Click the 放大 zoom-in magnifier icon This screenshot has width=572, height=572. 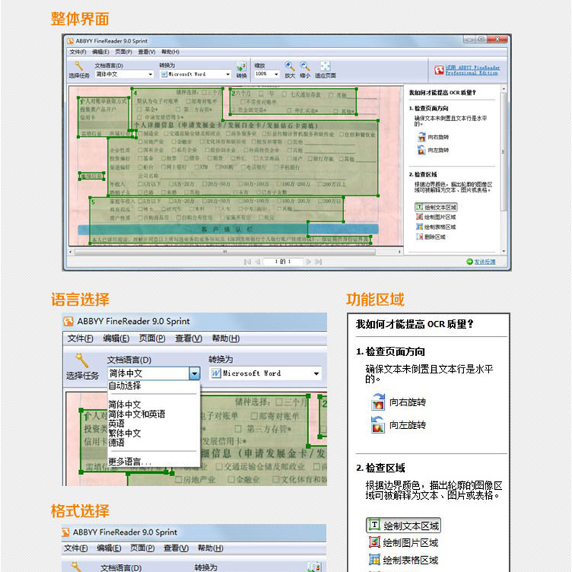click(x=290, y=66)
